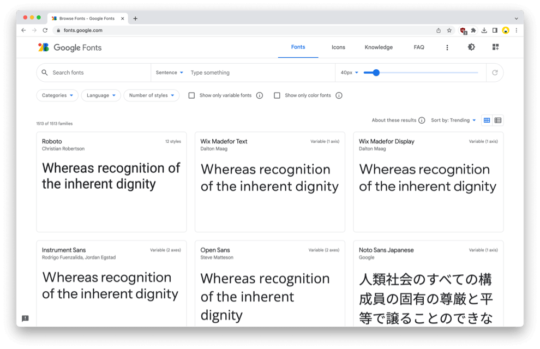Check Show only color fonts
Screen dimensions: 540x349
pyautogui.click(x=277, y=95)
